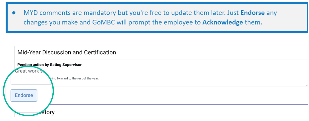Click the 'Certification' word in section title
Screen dimensions: 309x121
(100, 53)
